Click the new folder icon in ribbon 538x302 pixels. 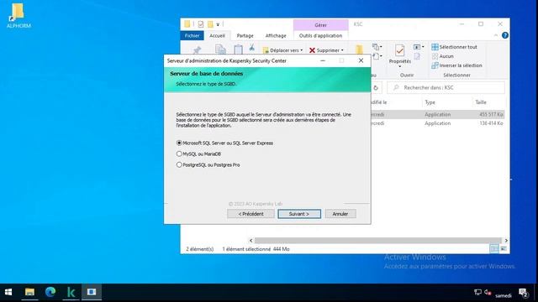359,49
